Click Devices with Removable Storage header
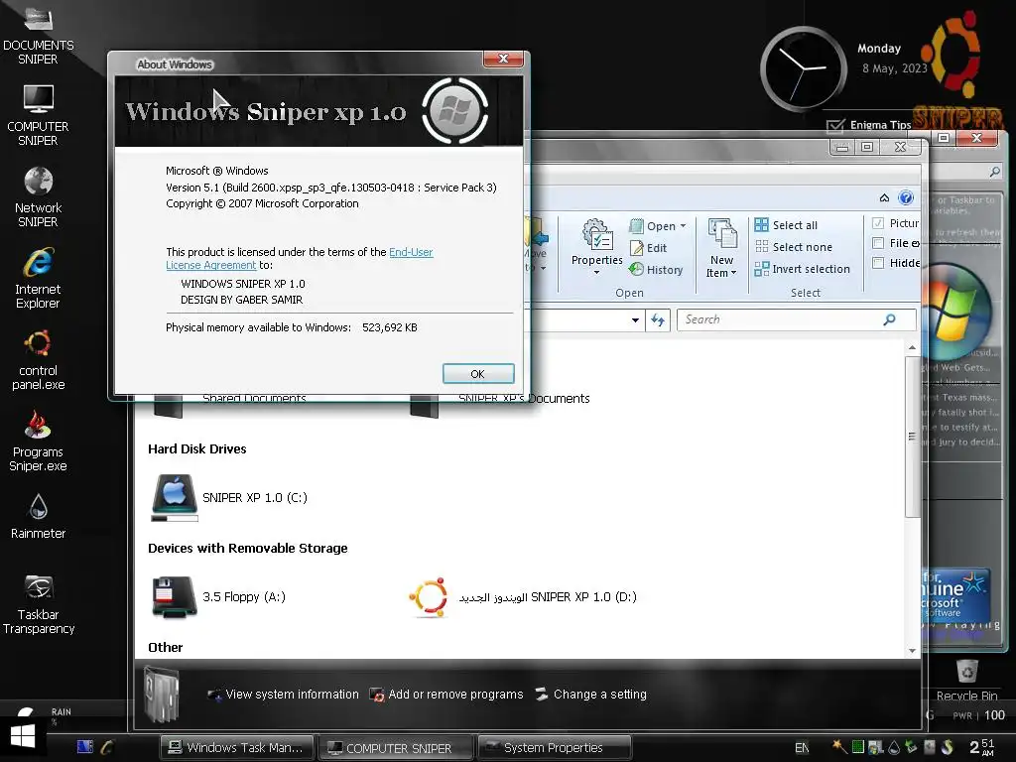 coord(247,548)
